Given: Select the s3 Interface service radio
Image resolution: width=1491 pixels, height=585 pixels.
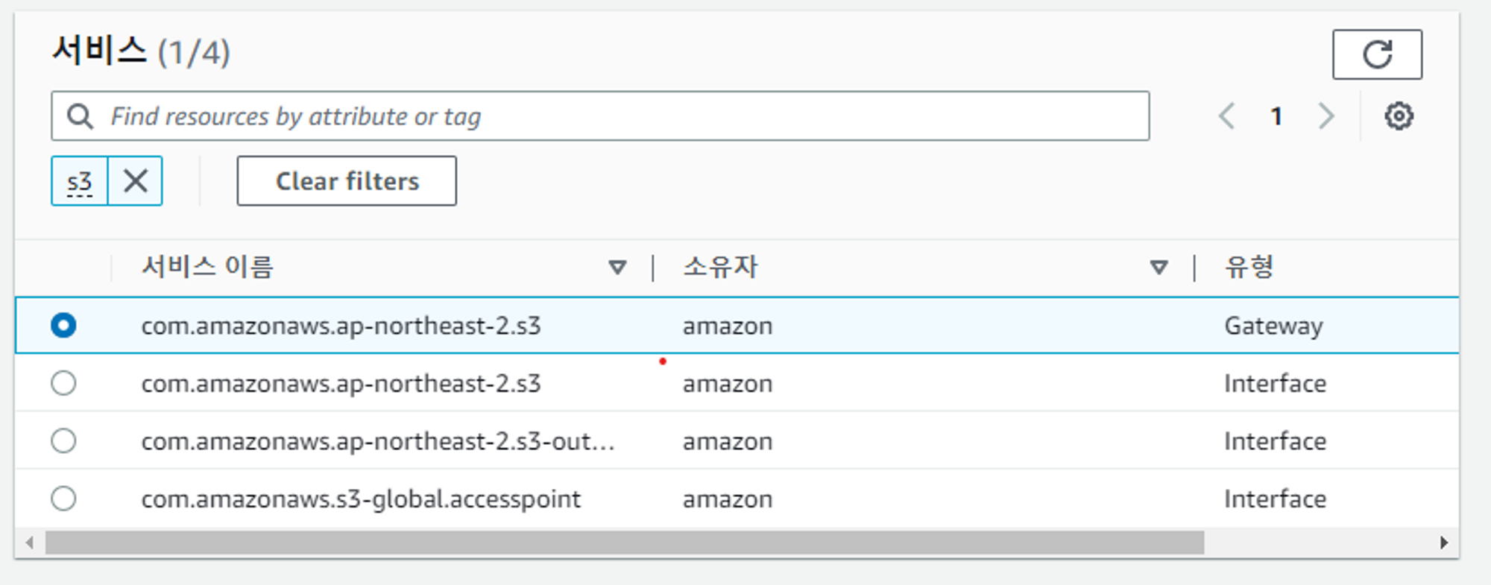Looking at the screenshot, I should click(x=63, y=383).
